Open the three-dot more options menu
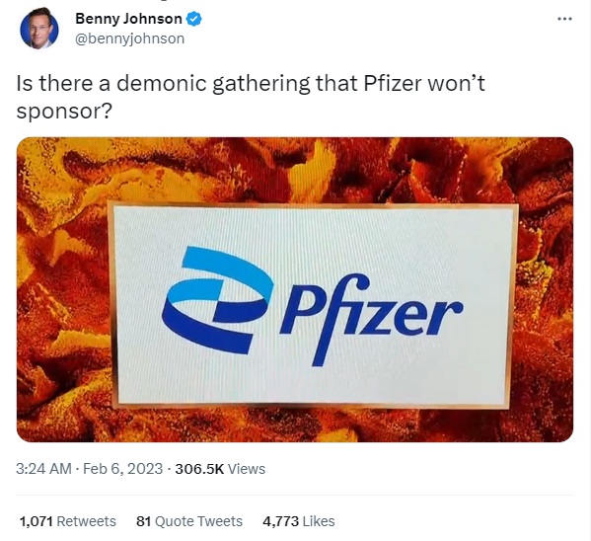This screenshot has height=541, width=591. pos(564,19)
